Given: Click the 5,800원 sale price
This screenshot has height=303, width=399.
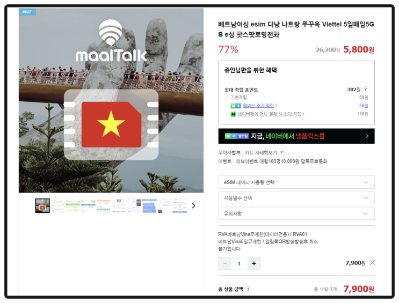Looking at the screenshot, I should [359, 49].
